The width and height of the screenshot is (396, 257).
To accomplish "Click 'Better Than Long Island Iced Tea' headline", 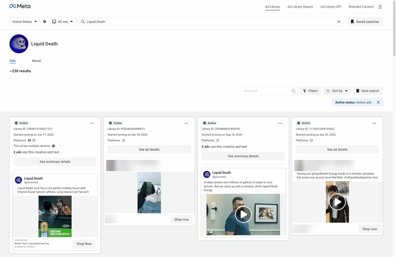I will [32, 243].
